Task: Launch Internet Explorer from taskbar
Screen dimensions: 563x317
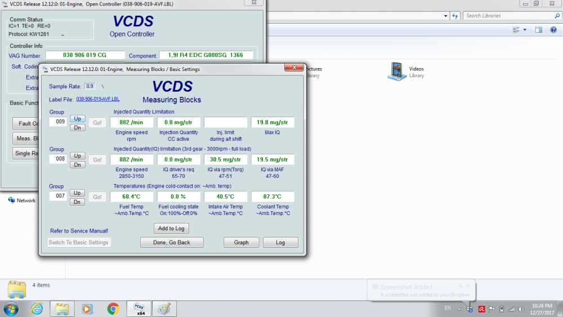Action: 37,309
